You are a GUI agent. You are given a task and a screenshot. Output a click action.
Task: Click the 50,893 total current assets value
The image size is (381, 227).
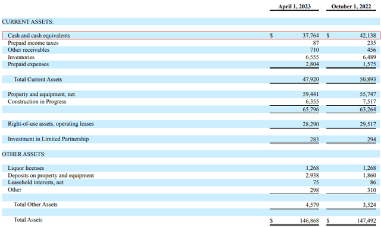[x=368, y=80]
